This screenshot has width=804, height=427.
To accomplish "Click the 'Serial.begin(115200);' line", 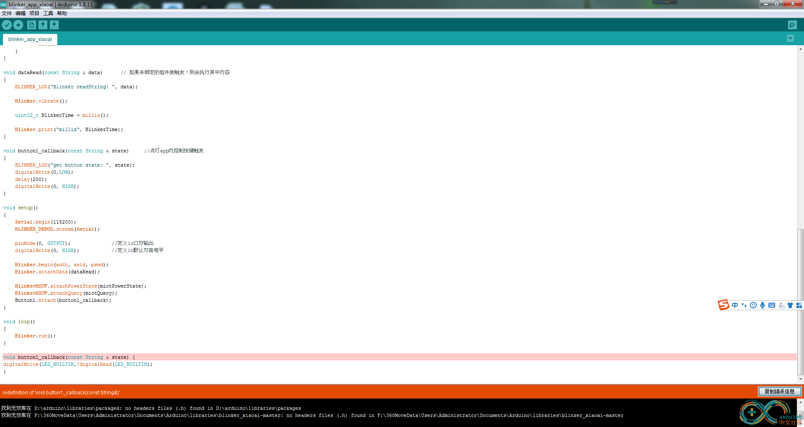I will (46, 222).
